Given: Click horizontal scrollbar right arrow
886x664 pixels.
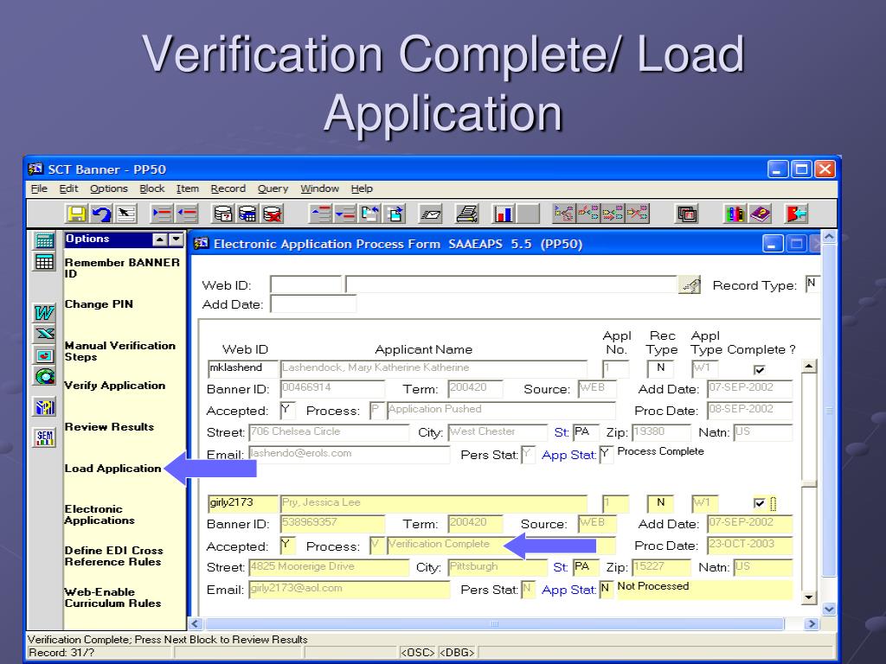Looking at the screenshot, I should pos(812,623).
